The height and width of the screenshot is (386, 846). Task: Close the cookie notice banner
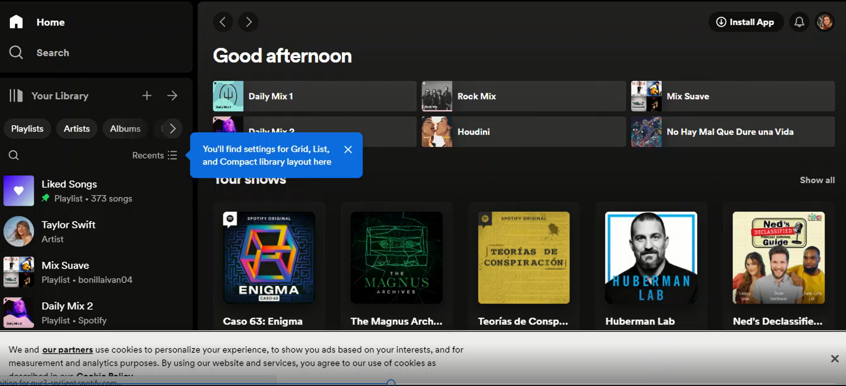pos(834,359)
